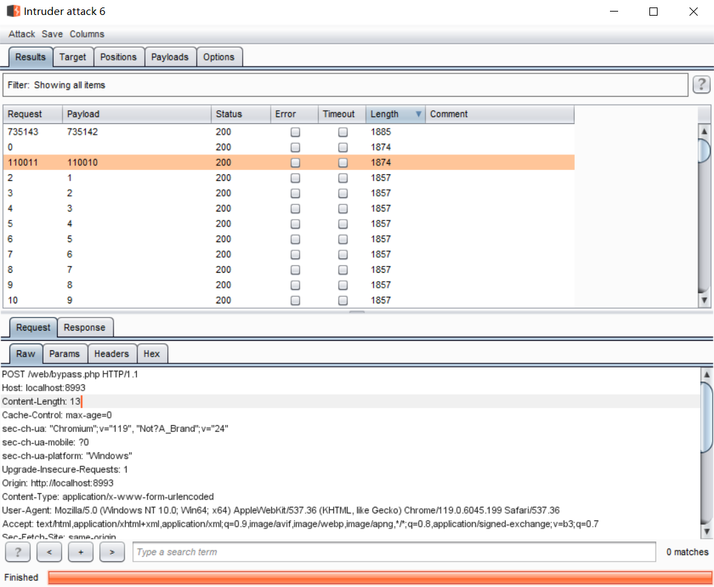Click the filter help question mark icon
Image resolution: width=714 pixels, height=587 pixels.
(701, 85)
